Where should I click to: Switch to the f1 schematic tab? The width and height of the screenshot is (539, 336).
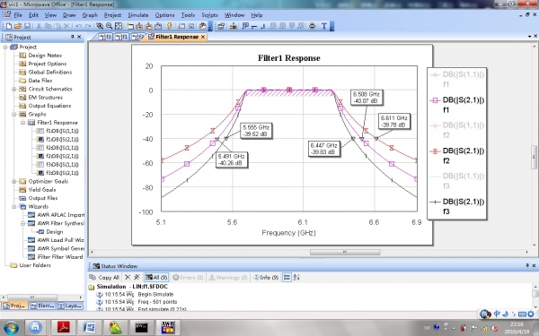pos(122,37)
